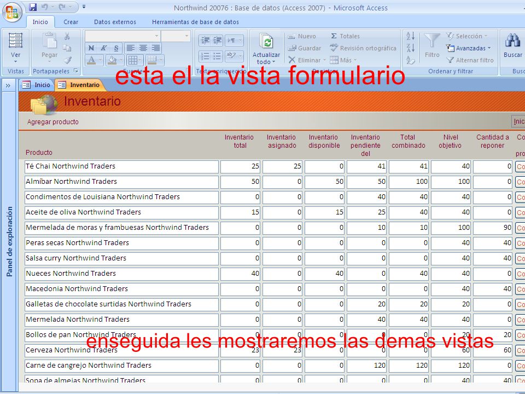Viewport: 525px width, 394px height.
Task: Undo with the quick access arrow
Action: tap(44, 7)
